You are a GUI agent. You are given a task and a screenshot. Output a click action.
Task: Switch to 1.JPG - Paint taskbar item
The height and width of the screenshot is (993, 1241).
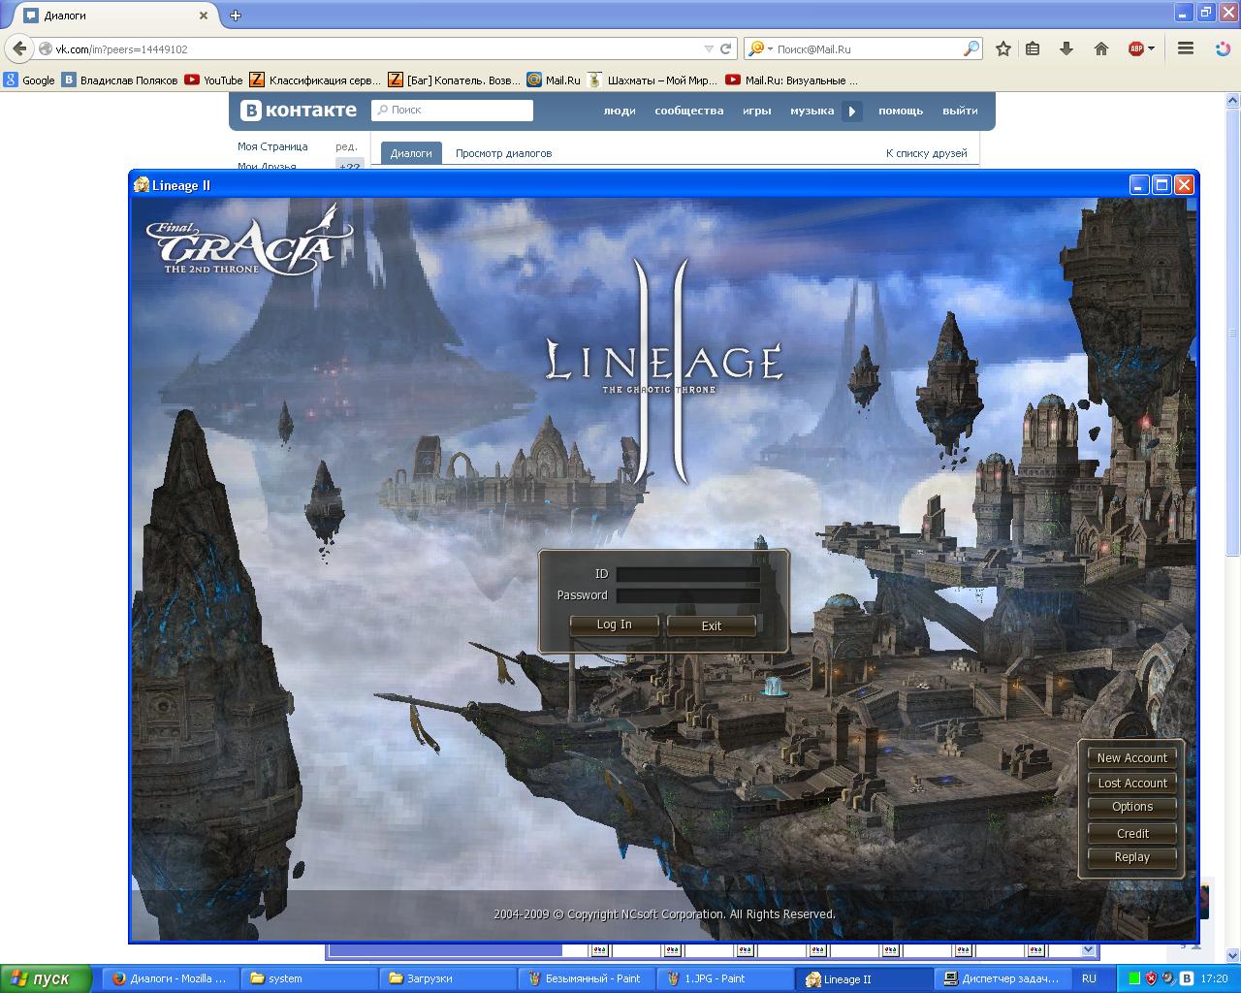tap(725, 979)
